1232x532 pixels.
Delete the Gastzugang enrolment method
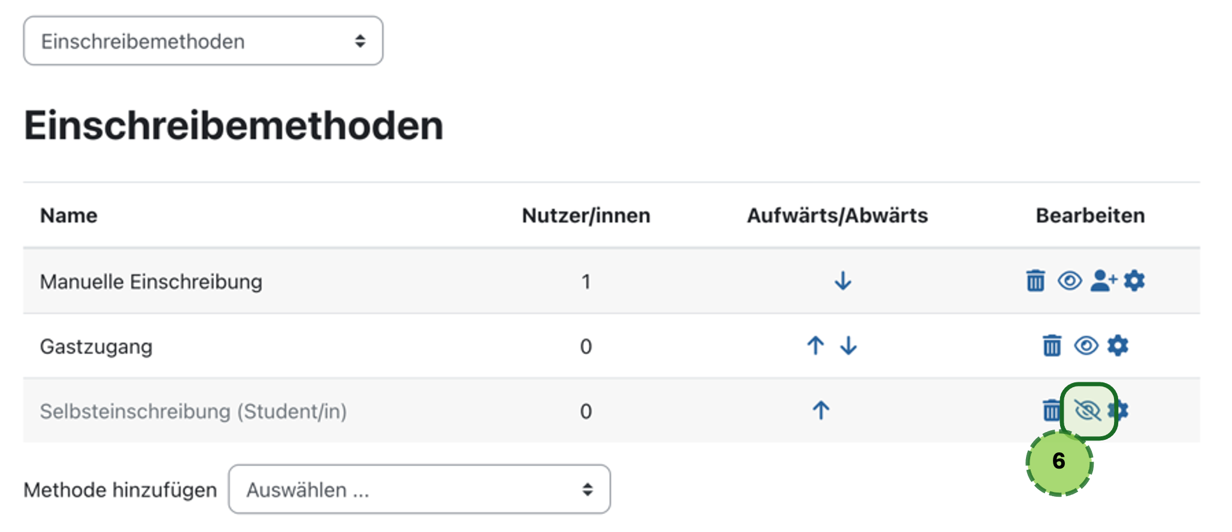(x=1052, y=345)
